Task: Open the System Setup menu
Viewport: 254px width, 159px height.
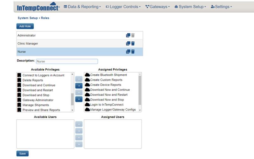Action: pyautogui.click(x=190, y=7)
